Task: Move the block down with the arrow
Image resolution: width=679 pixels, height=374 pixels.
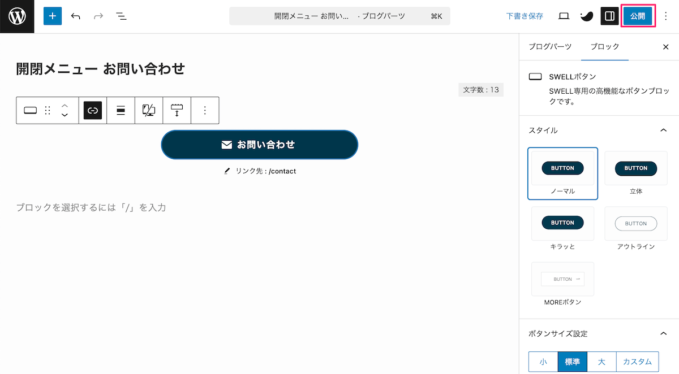Action: click(65, 115)
